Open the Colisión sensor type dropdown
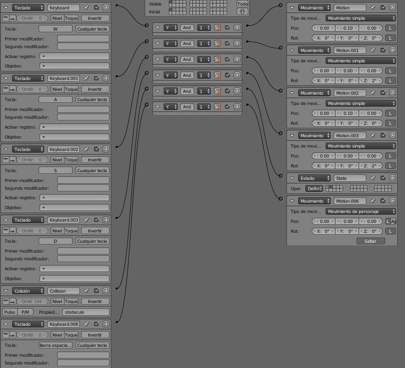The width and height of the screenshot is (405, 368). point(28,291)
